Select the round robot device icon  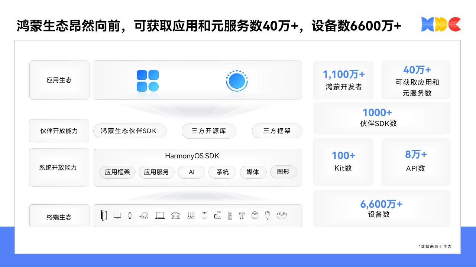(x=255, y=215)
